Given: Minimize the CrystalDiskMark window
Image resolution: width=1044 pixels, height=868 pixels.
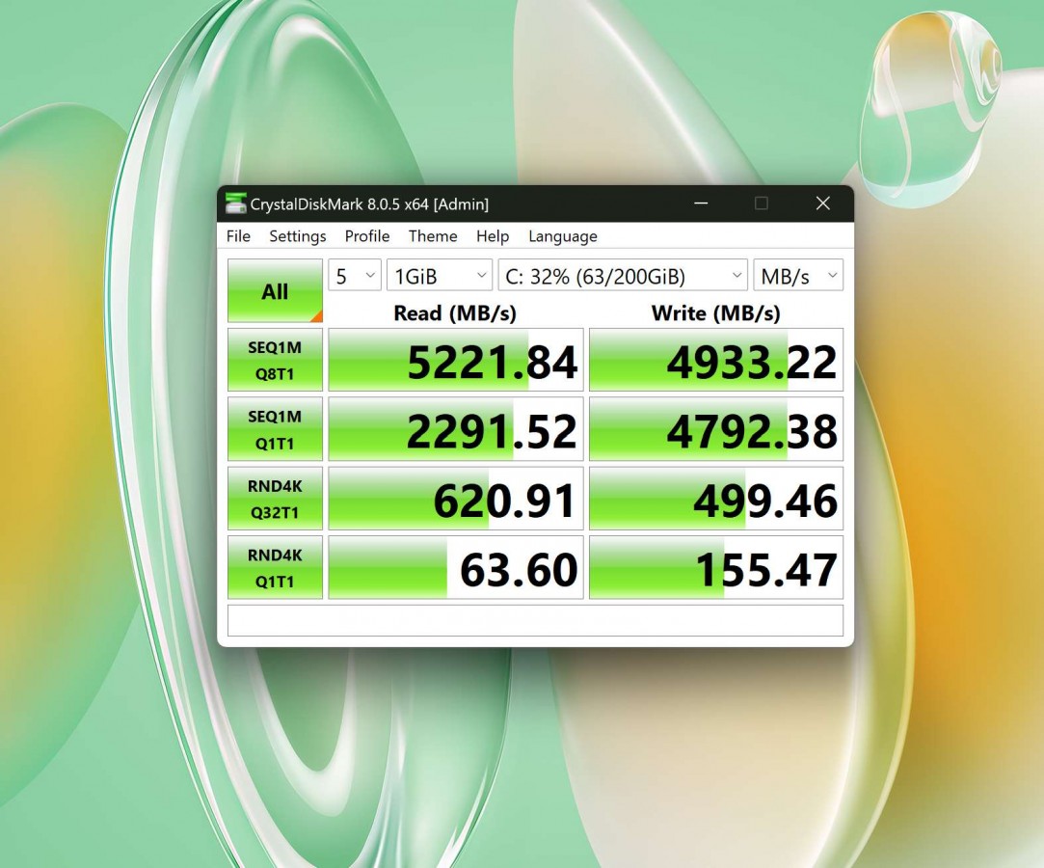Looking at the screenshot, I should pos(701,203).
